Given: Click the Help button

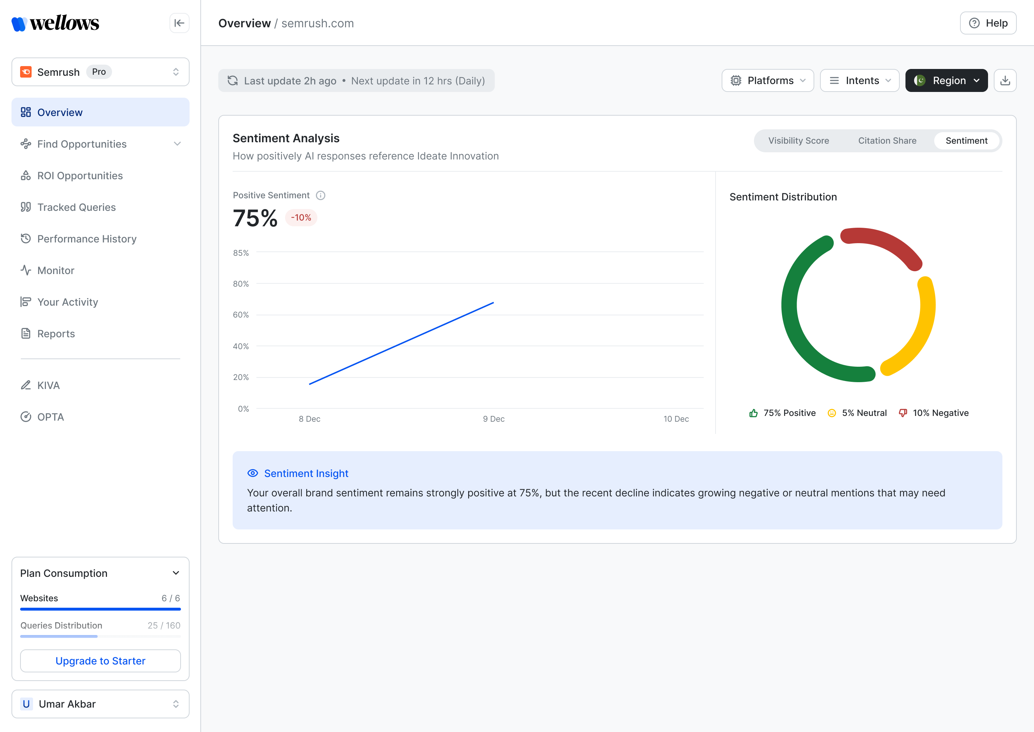Looking at the screenshot, I should [x=988, y=23].
